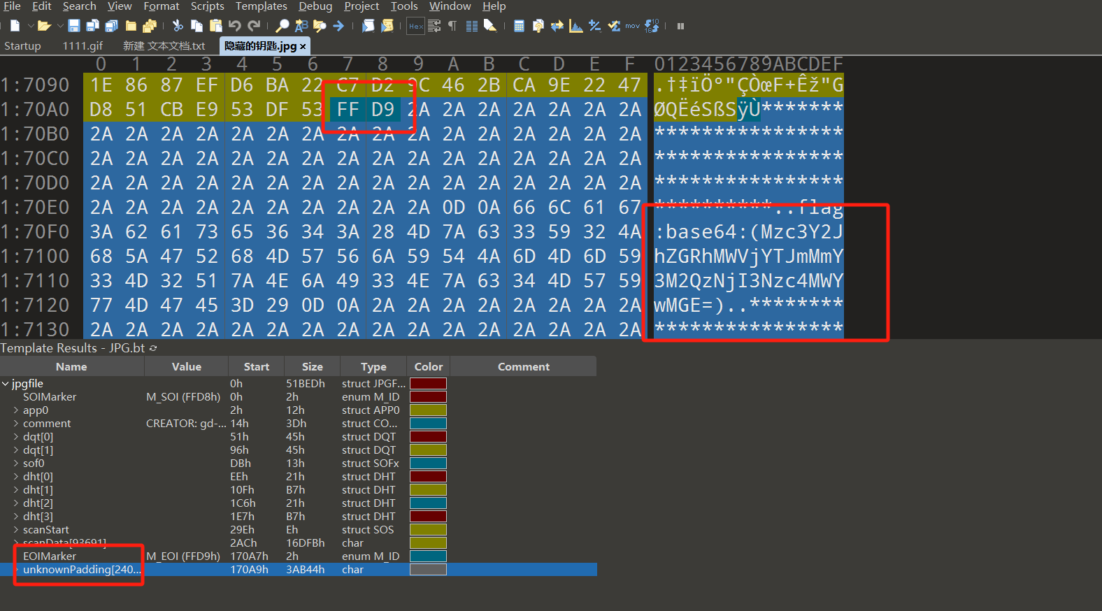The height and width of the screenshot is (611, 1102).
Task: Click the app0 olive color swatch
Action: click(428, 410)
